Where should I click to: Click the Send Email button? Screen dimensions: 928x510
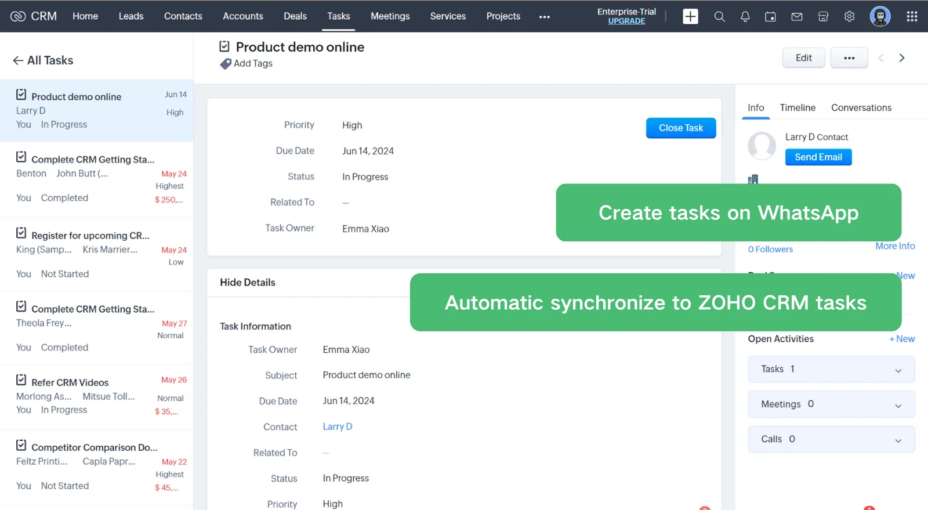[818, 157]
